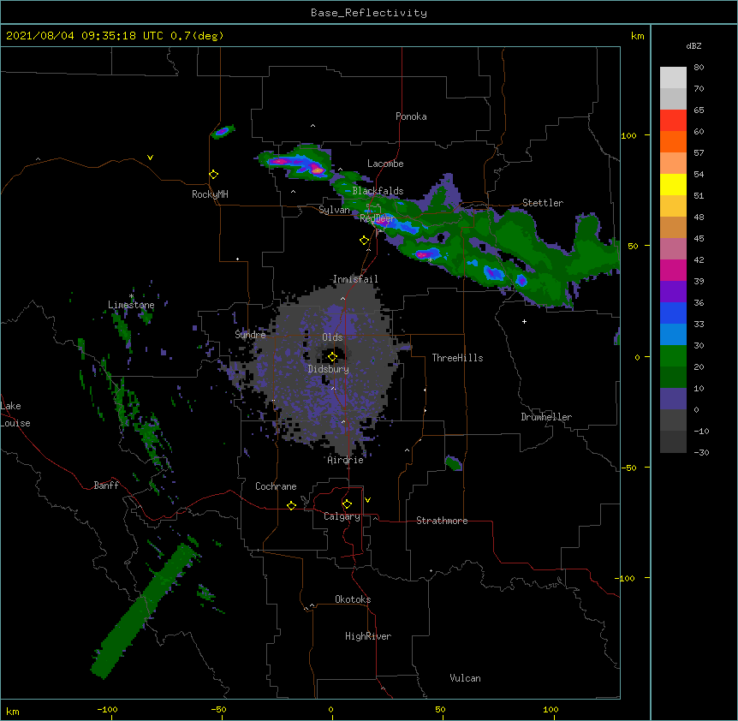Click the Banff label
The image size is (738, 721).
coord(106,486)
